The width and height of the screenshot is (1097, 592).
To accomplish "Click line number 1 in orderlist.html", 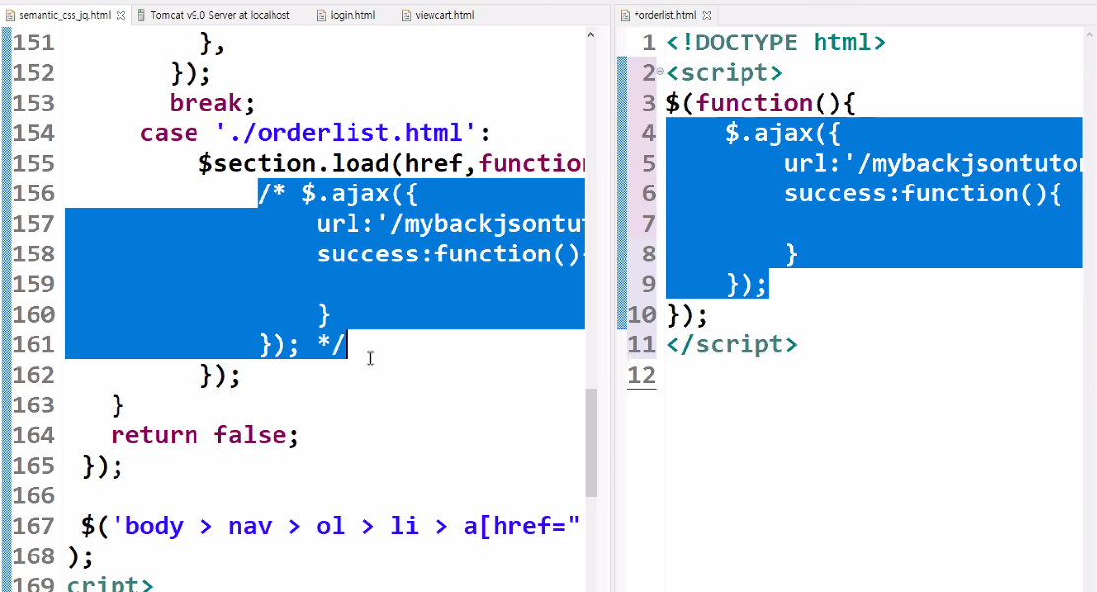I will pyautogui.click(x=649, y=42).
